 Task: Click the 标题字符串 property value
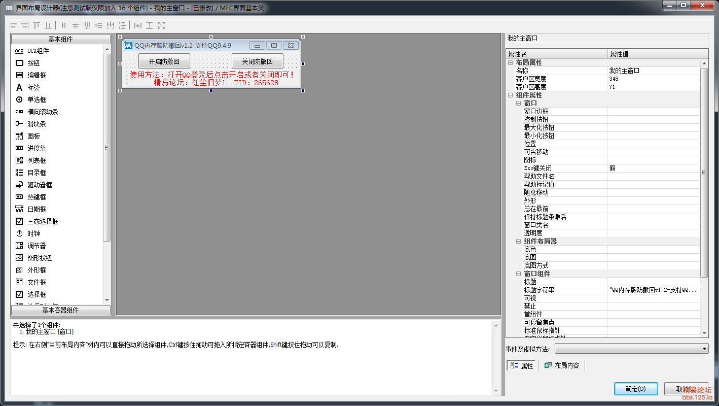coord(654,290)
